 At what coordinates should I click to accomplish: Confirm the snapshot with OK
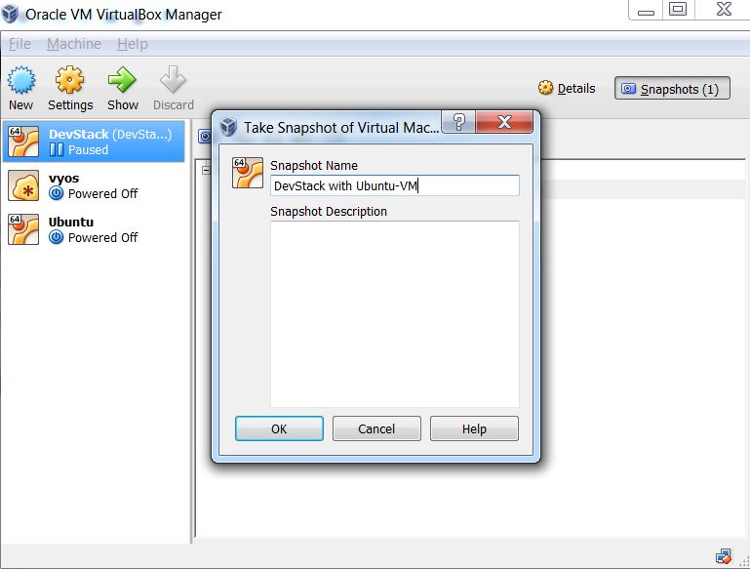pyautogui.click(x=279, y=428)
